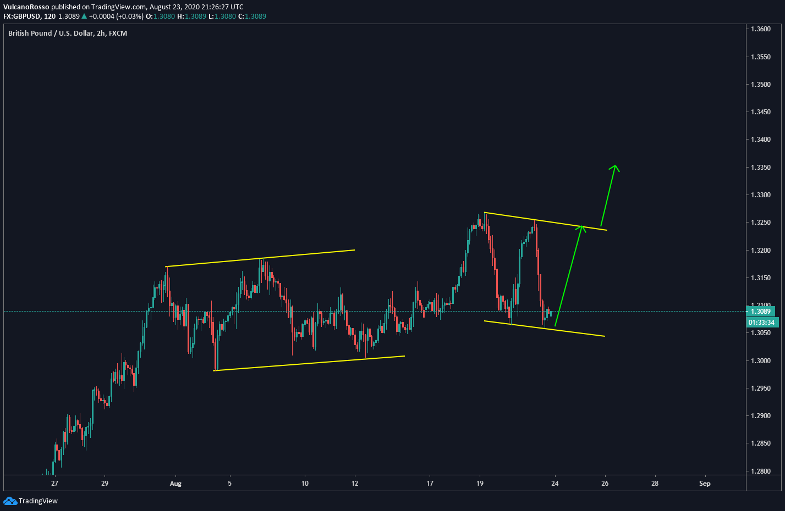Click the green 1.3089 current price tag on axis
785x511 pixels.
pyautogui.click(x=761, y=312)
